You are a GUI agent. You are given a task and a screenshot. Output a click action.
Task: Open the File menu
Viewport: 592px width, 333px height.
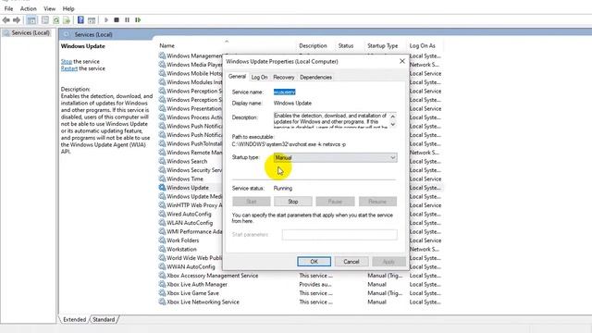(8, 8)
